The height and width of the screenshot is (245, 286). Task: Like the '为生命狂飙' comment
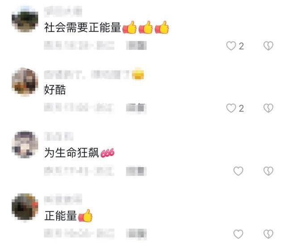(x=238, y=171)
